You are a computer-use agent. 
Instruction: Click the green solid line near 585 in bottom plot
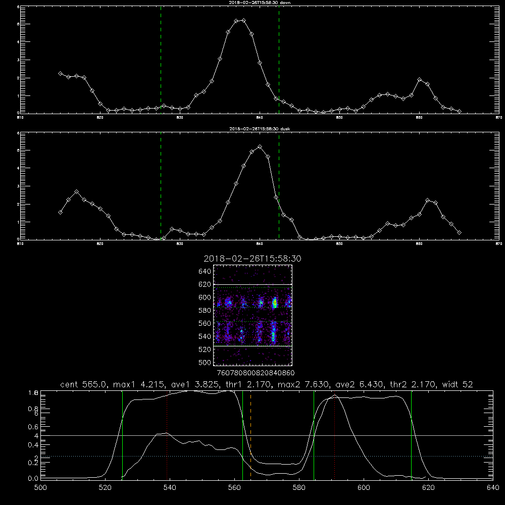(314, 435)
